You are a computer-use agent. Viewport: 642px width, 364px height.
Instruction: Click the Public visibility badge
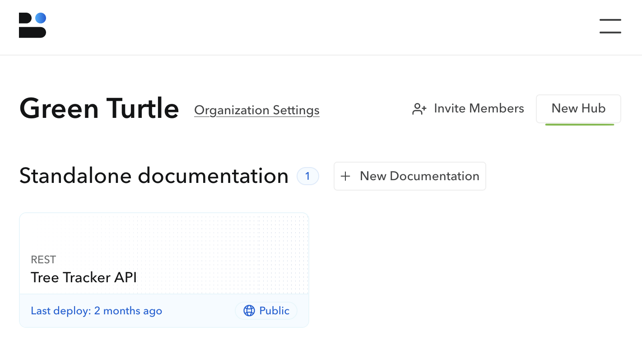click(x=266, y=311)
